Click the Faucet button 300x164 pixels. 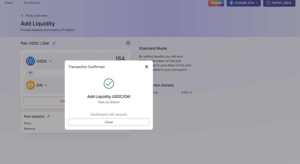(x=216, y=3)
